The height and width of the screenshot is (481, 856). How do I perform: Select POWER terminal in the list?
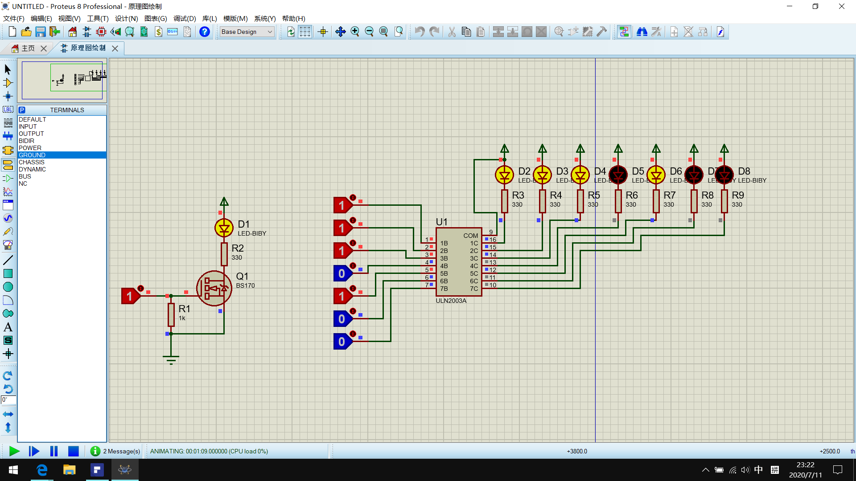point(62,148)
